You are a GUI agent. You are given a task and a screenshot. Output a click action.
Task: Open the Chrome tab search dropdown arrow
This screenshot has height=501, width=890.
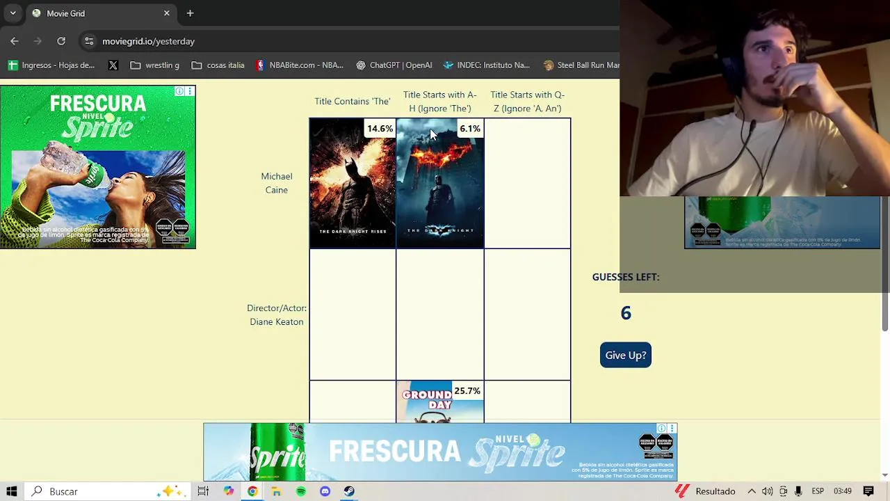point(13,13)
